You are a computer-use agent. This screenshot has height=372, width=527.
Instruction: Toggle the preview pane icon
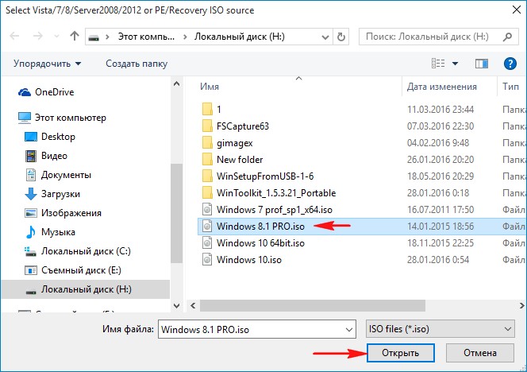coord(482,64)
